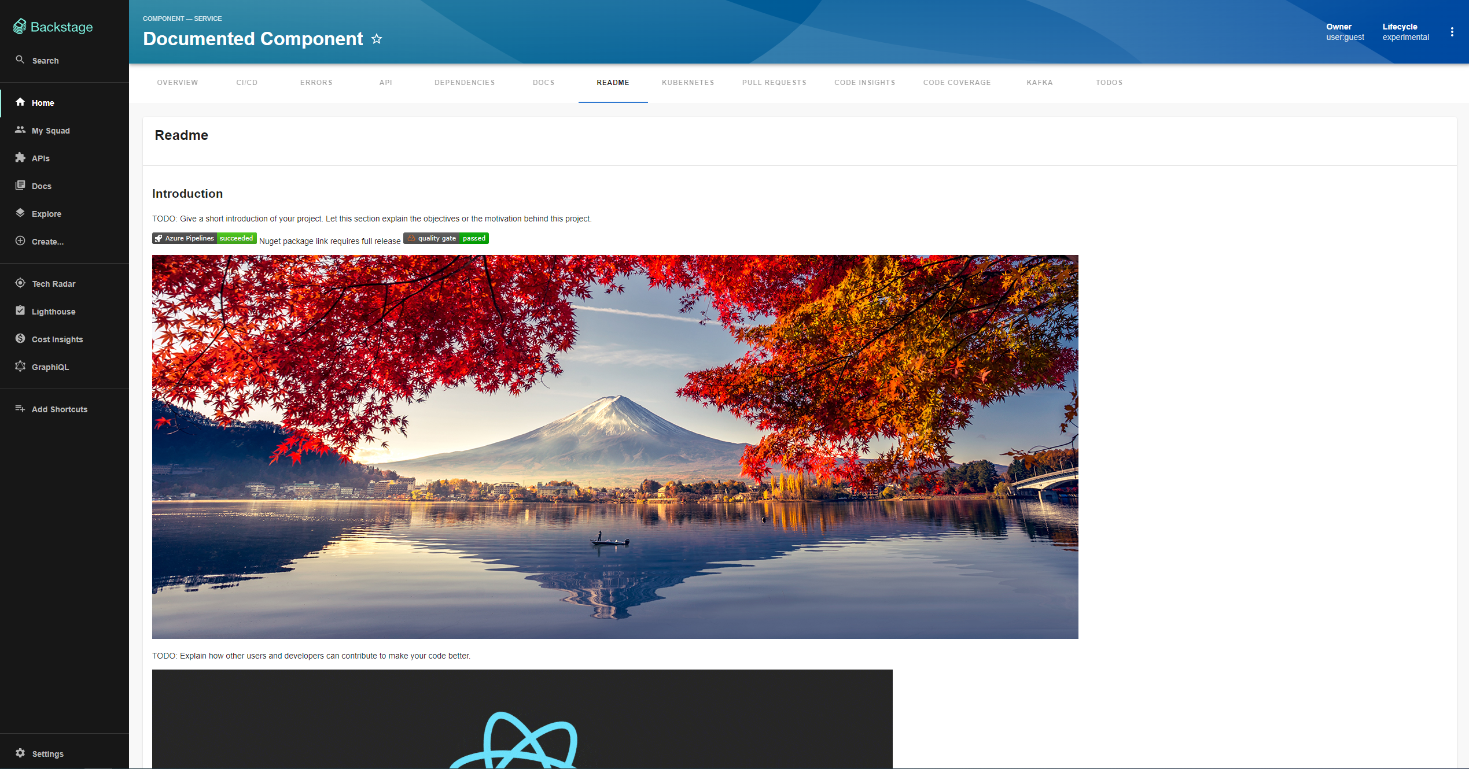Viewport: 1469px width, 769px height.
Task: Open Cost Insights dollar icon
Action: tap(20, 339)
